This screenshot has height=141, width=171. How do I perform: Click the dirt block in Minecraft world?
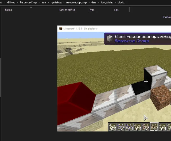tap(160, 97)
